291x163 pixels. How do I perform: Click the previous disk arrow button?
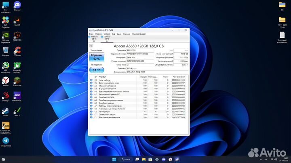tap(91, 46)
